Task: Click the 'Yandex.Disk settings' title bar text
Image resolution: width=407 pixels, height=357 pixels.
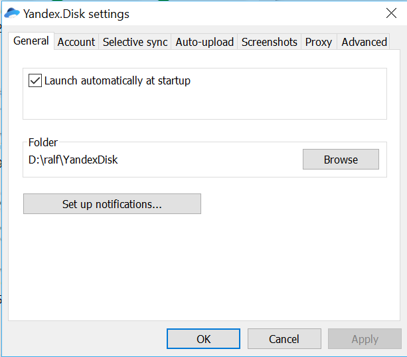Action: click(76, 14)
